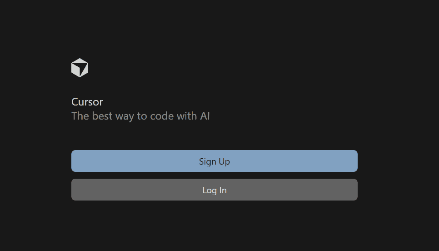Choose the Log In option below Sign Up
The height and width of the screenshot is (251, 439).
(x=214, y=190)
